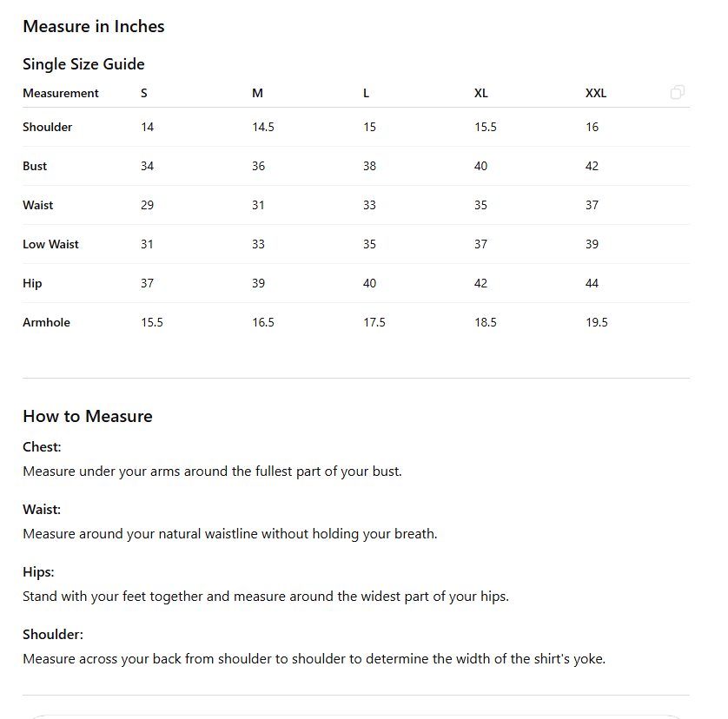Screen dimensions: 728x719
Task: Click the Hips: instruction label
Action: (38, 572)
